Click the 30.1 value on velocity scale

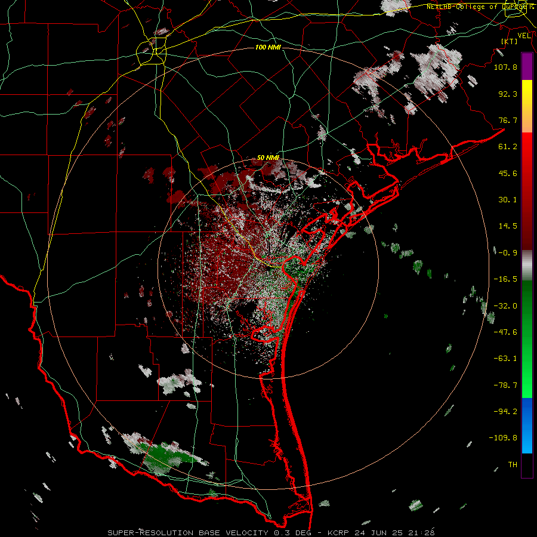click(x=508, y=200)
